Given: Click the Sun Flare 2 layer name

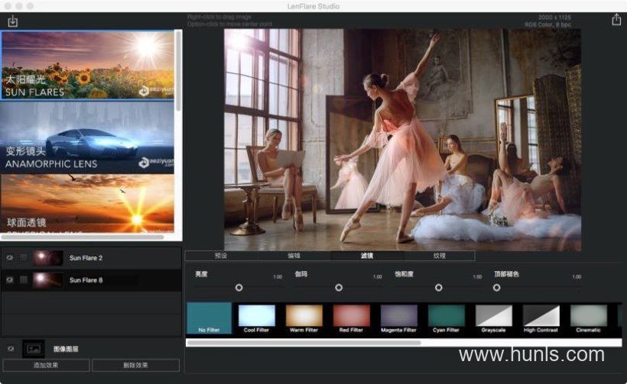Looking at the screenshot, I should pos(86,258).
